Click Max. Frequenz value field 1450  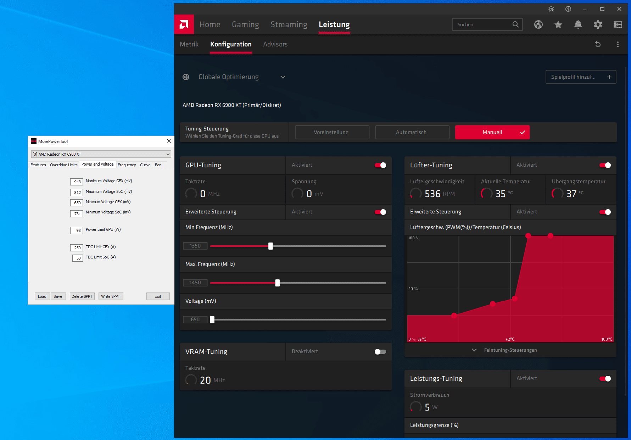click(195, 283)
